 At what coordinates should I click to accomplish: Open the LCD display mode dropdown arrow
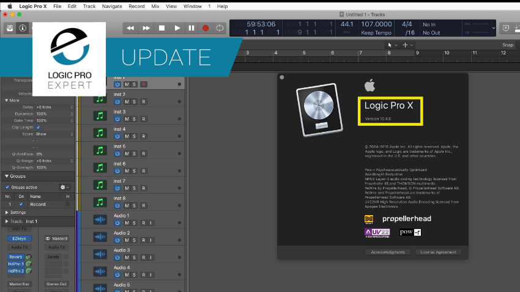point(494,28)
